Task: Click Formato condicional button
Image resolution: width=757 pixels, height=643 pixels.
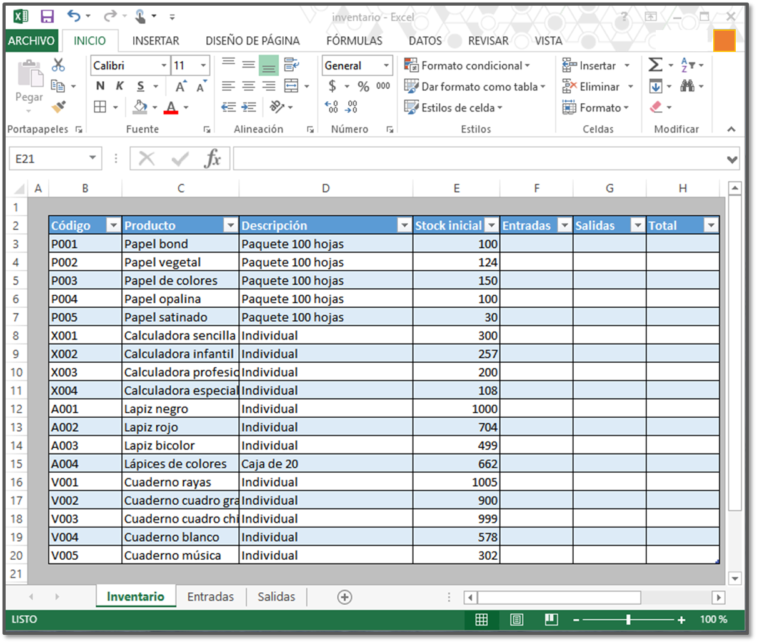Action: (467, 66)
